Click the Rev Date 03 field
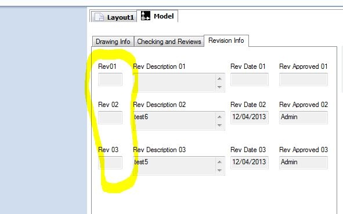Viewport: 343px width, 214px height. point(250,163)
